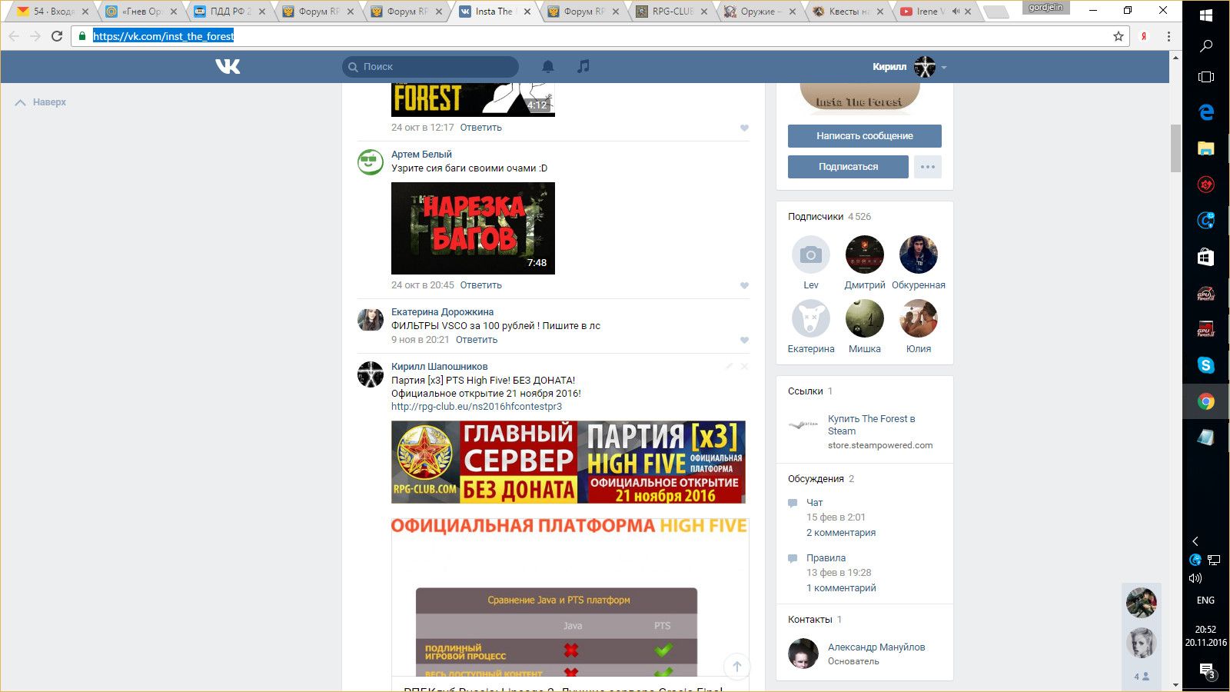The height and width of the screenshot is (692, 1230).
Task: Open Екатерина Дорожкина's avatar
Action: click(x=371, y=320)
